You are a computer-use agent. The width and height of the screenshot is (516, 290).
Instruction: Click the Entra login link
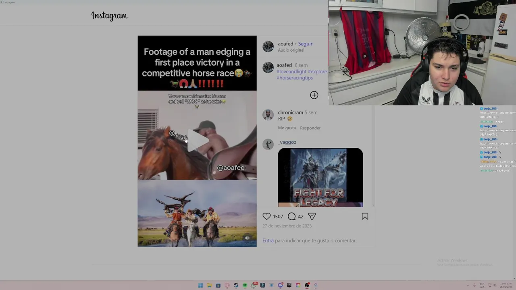click(x=268, y=240)
